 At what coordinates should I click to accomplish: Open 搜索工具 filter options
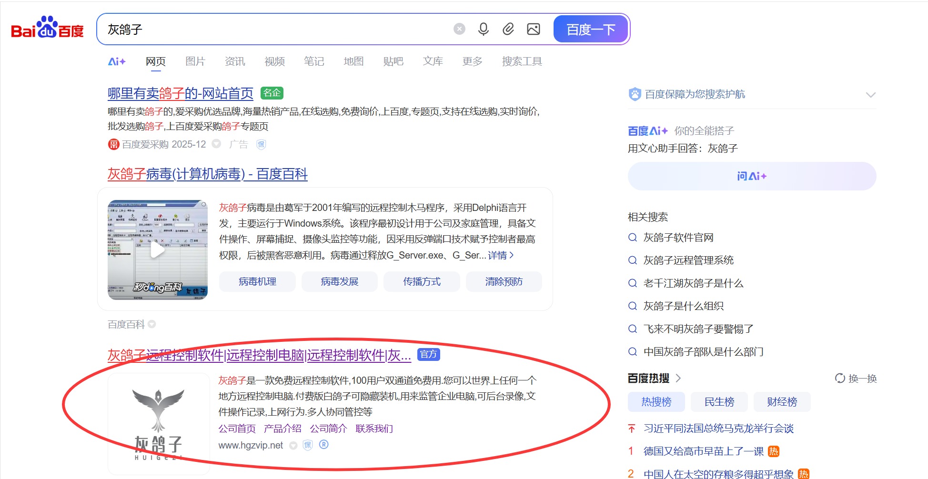[522, 61]
